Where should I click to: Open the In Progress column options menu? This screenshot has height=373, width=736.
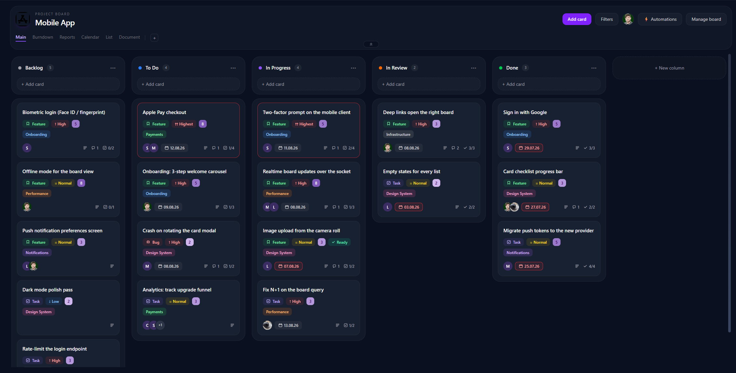click(353, 68)
